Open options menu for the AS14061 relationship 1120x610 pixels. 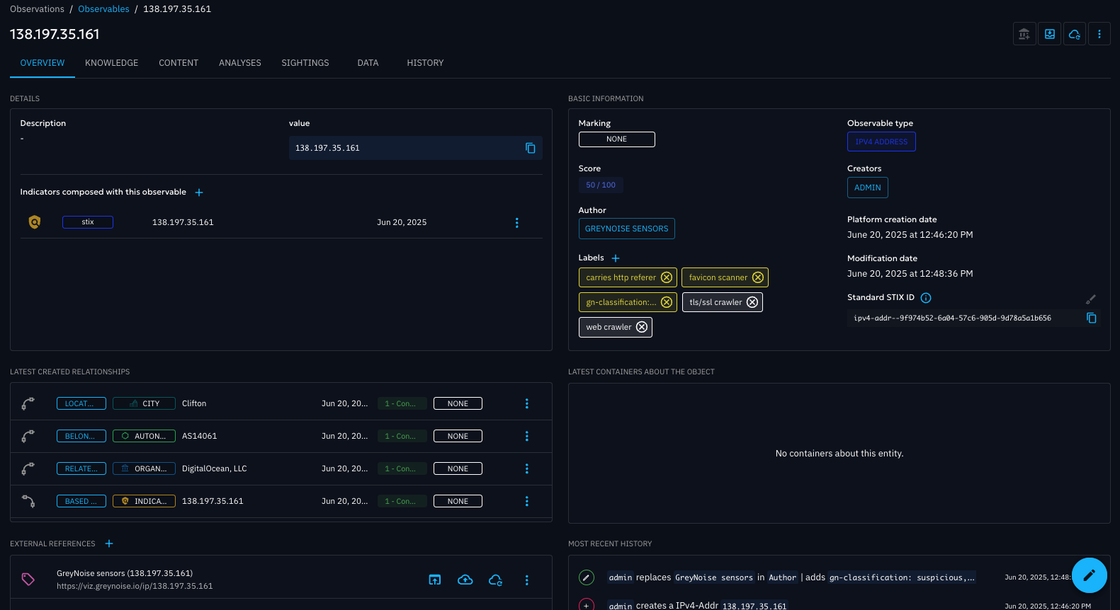[x=526, y=436]
